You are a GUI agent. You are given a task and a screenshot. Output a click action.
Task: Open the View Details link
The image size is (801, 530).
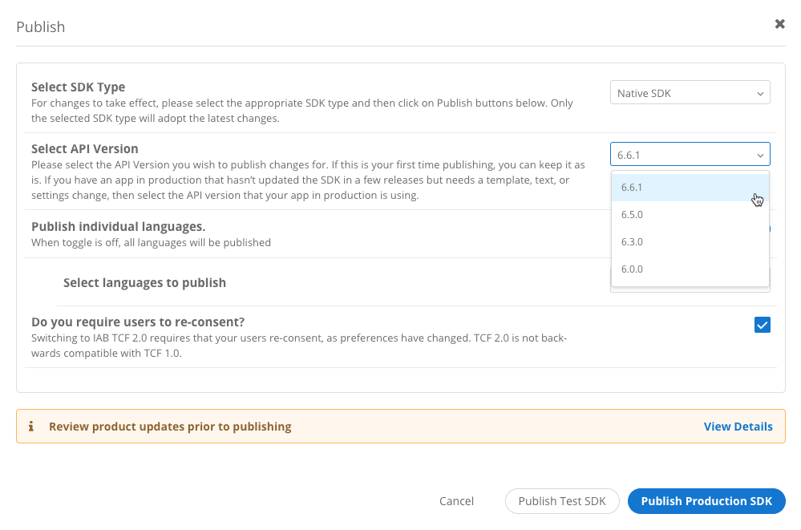click(x=738, y=427)
